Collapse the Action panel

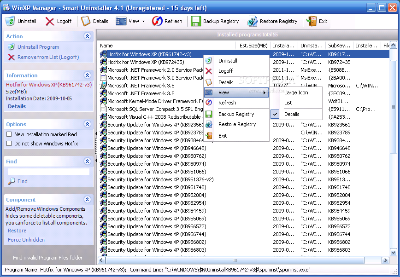coord(88,36)
